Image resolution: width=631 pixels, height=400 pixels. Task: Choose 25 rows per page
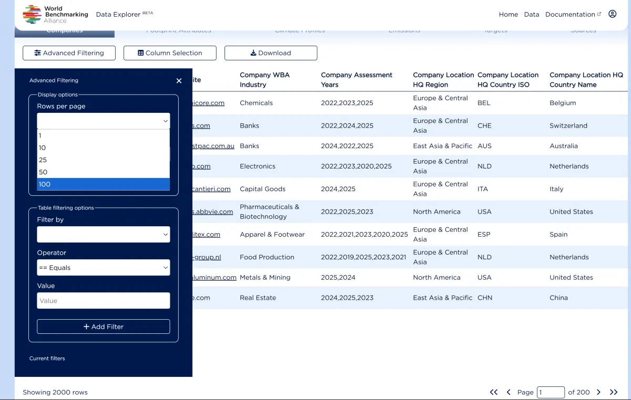tap(104, 160)
